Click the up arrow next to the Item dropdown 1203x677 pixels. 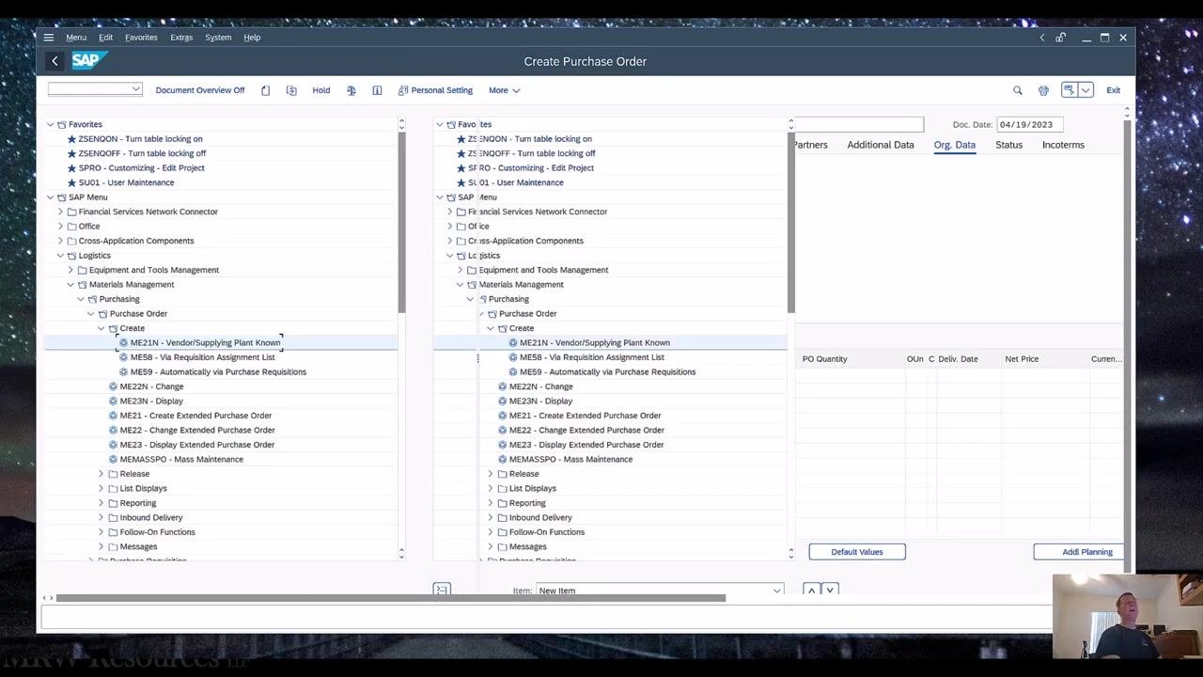pyautogui.click(x=811, y=590)
